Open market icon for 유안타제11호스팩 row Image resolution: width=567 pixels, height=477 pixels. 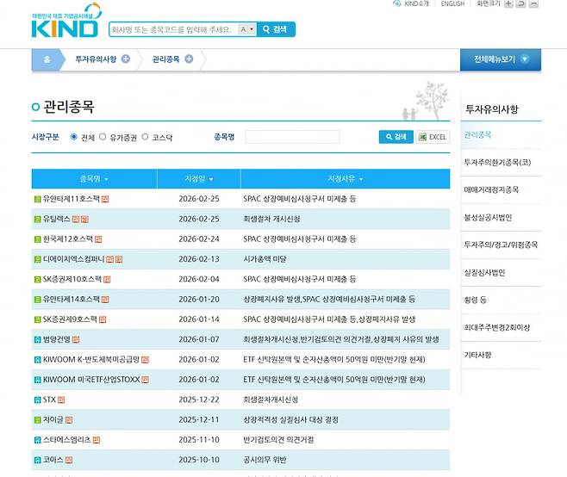pos(37,199)
